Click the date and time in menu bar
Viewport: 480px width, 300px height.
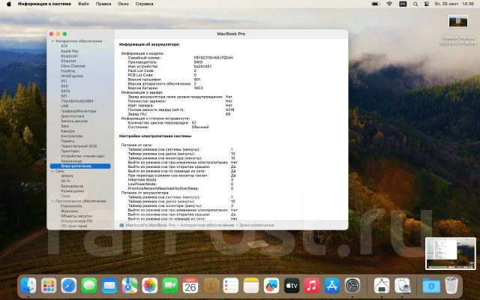pyautogui.click(x=454, y=4)
